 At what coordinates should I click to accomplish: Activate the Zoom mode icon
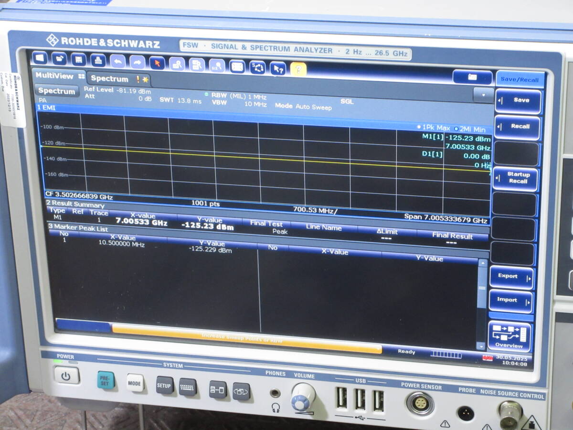coord(177,64)
